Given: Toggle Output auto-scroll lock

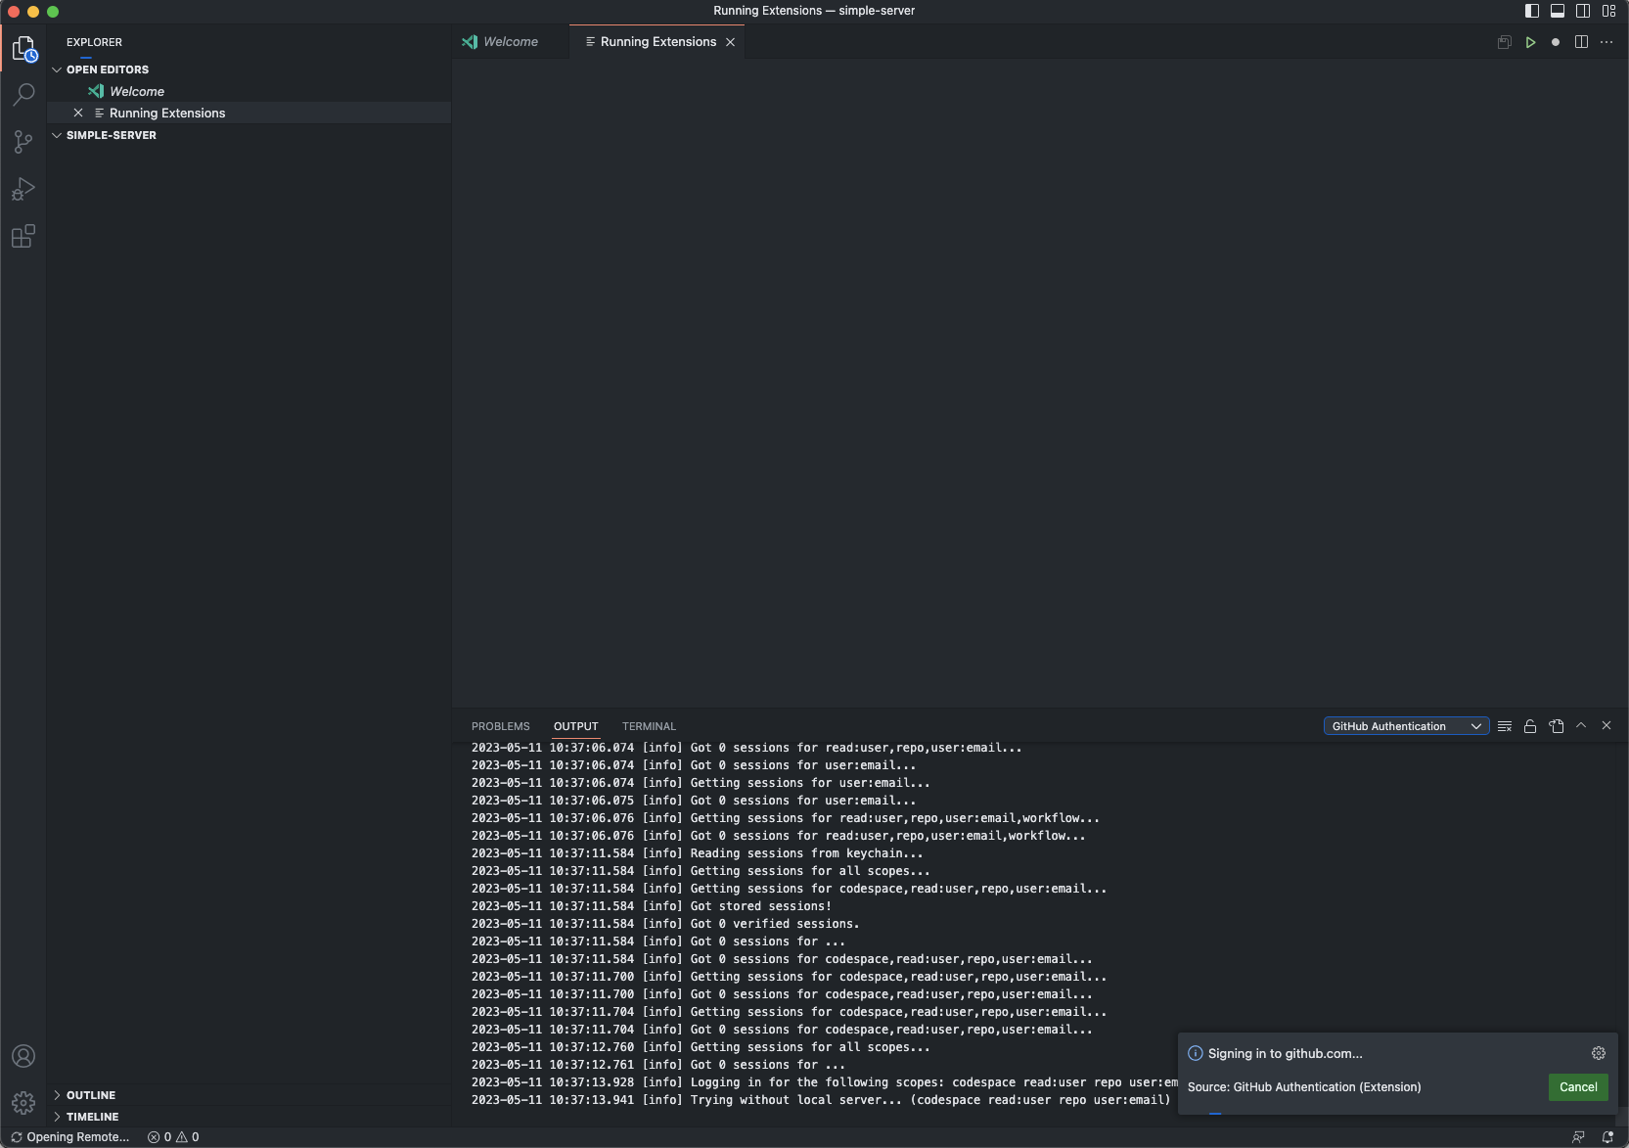Looking at the screenshot, I should [1529, 726].
